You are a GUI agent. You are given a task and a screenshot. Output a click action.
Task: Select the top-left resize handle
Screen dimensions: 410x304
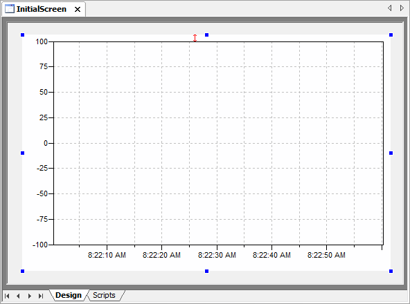(x=22, y=35)
